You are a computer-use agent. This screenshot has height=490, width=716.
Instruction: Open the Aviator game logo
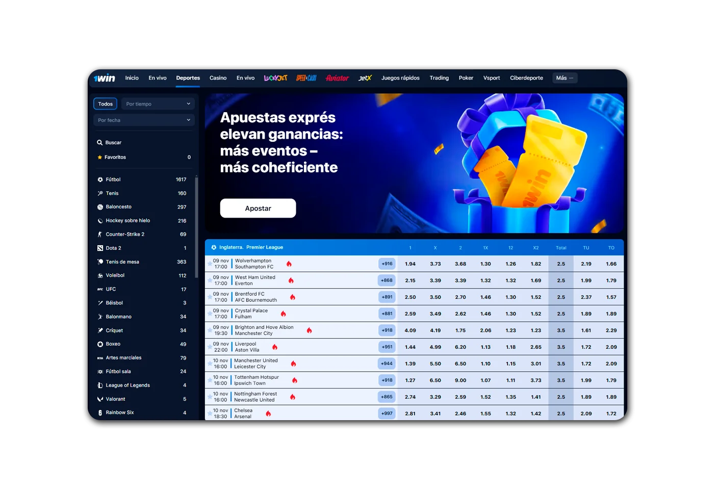337,78
